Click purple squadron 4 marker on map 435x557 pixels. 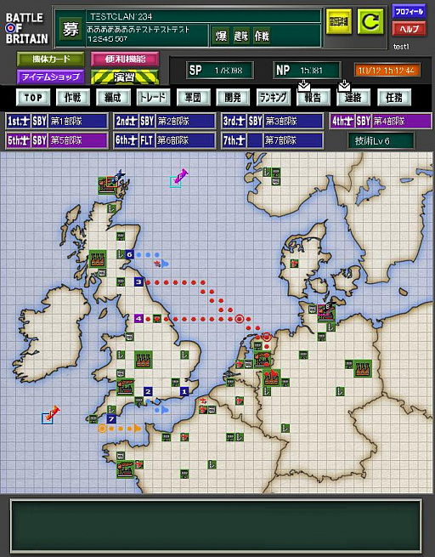pyautogui.click(x=138, y=318)
